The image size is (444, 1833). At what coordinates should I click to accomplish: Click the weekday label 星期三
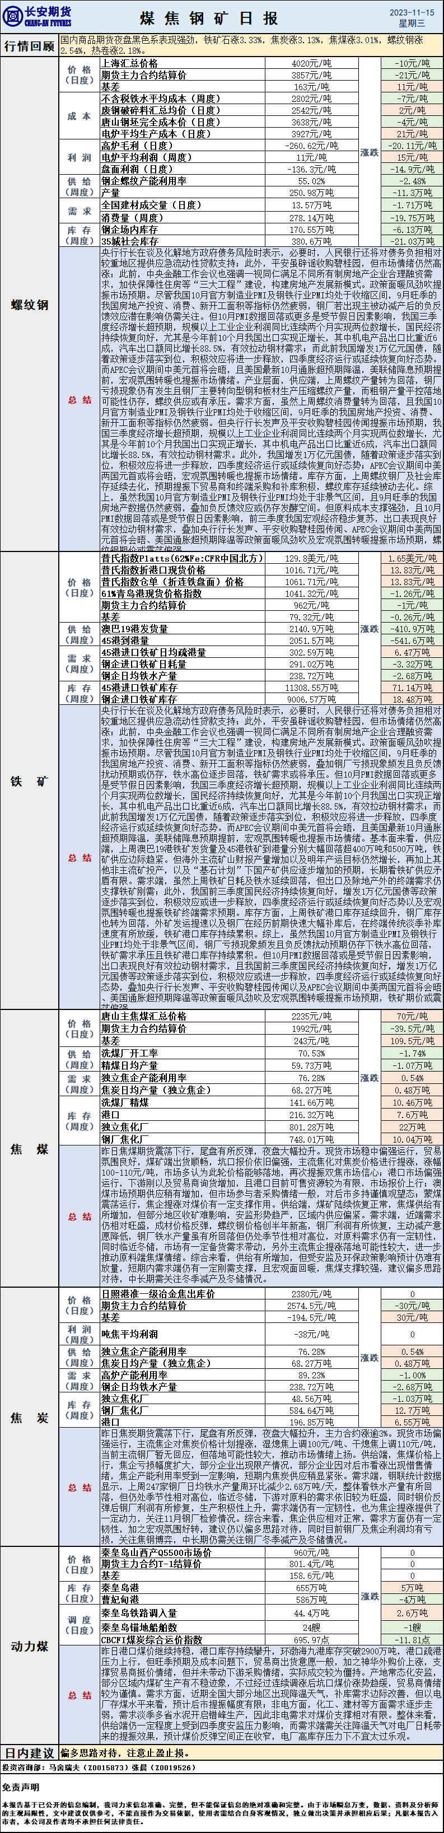point(412,24)
